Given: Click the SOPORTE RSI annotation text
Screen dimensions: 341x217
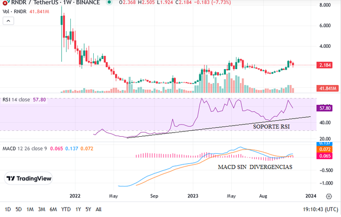Looking at the screenshot, I should click(271, 127).
